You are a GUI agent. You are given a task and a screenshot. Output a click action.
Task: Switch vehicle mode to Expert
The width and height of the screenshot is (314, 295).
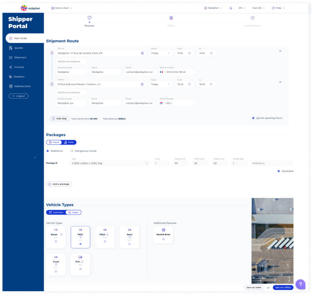[73, 212]
